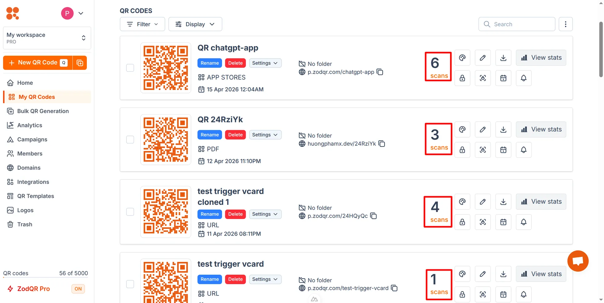Open the three-dot more options menu
Viewport: 604px width, 303px height.
(566, 24)
